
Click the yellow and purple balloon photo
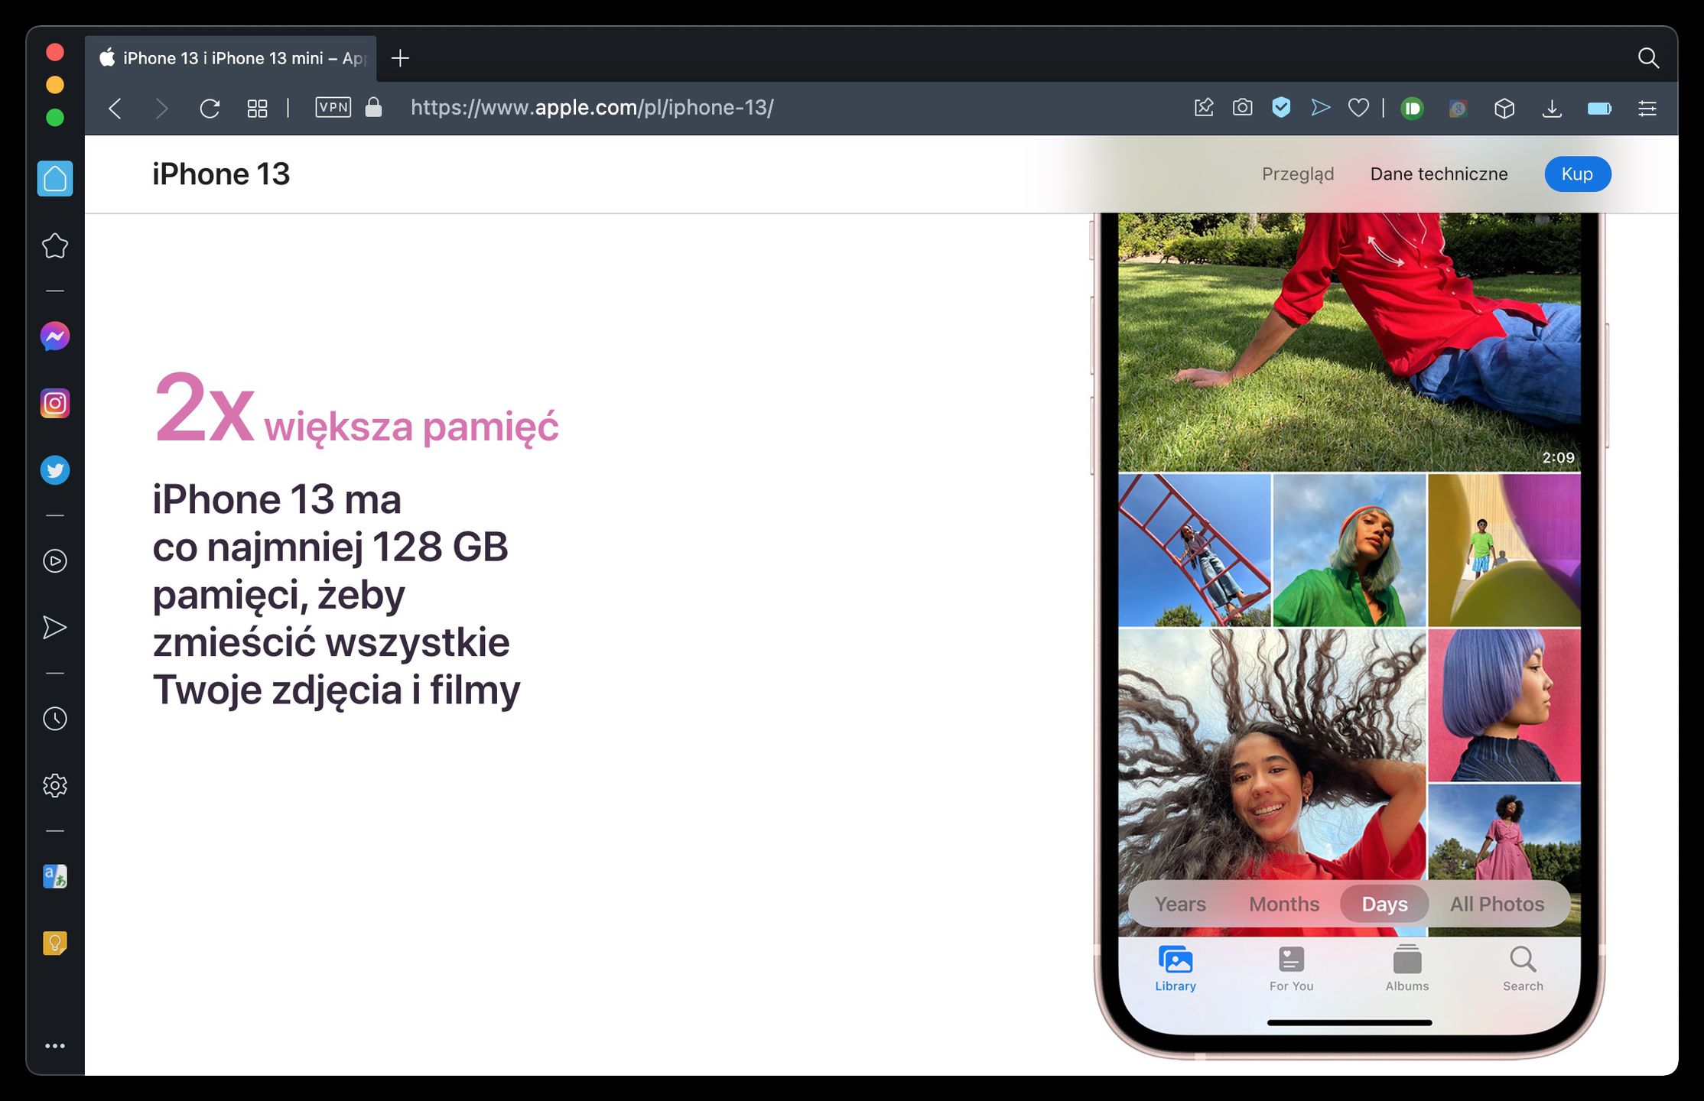coord(1504,550)
